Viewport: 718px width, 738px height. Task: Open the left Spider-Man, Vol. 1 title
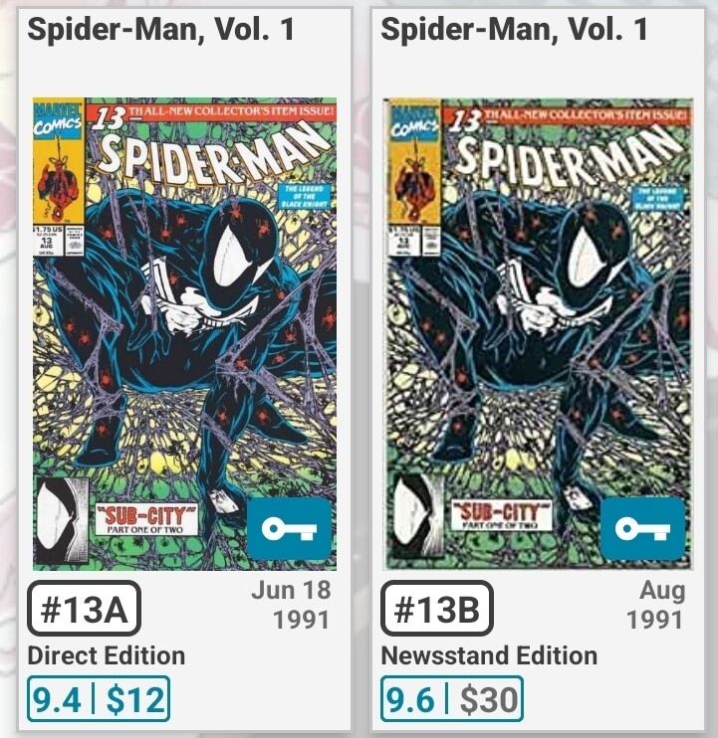(160, 29)
